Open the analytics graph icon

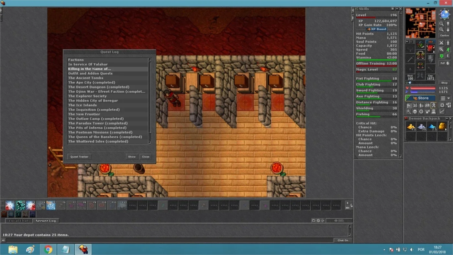[442, 111]
